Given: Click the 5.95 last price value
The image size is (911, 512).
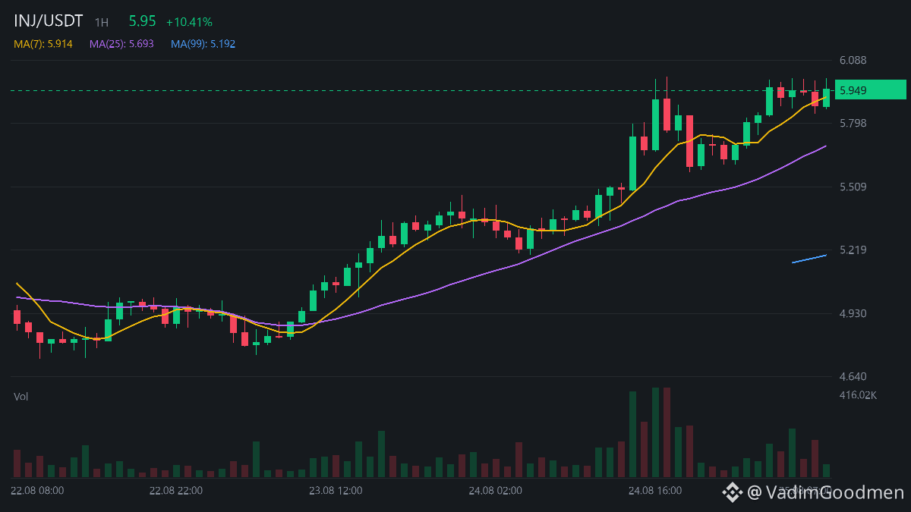Looking at the screenshot, I should click(142, 21).
